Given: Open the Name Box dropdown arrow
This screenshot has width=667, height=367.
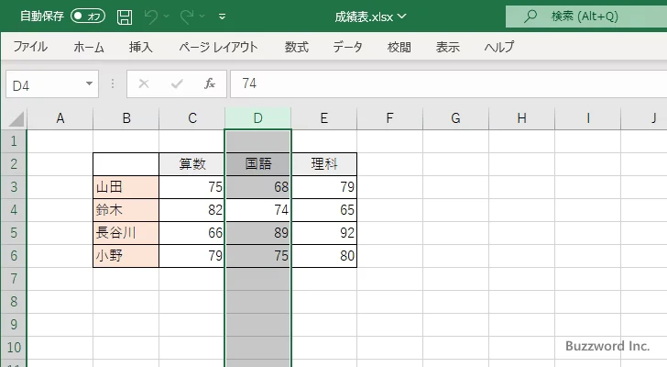Looking at the screenshot, I should (90, 83).
